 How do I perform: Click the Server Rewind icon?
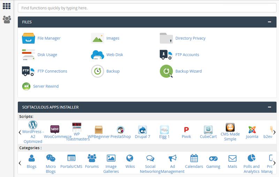27,86
